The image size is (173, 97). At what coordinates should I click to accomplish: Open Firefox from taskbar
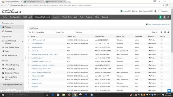click(x=69, y=95)
